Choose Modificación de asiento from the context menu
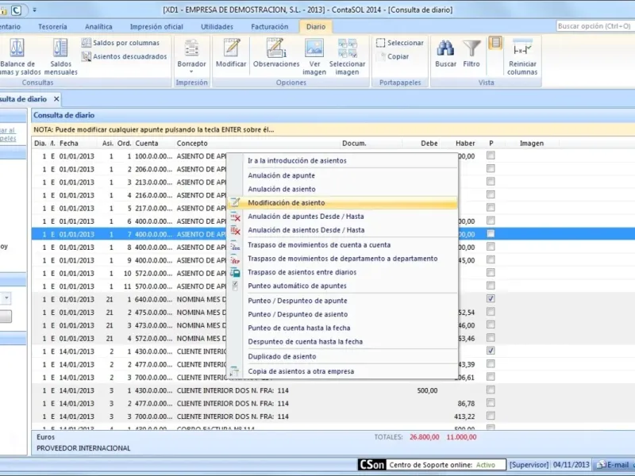The width and height of the screenshot is (635, 476). pyautogui.click(x=286, y=203)
